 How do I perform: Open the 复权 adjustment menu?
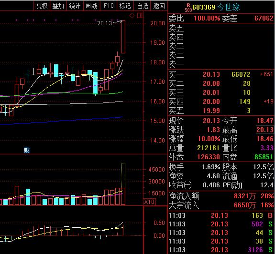(42, 6)
